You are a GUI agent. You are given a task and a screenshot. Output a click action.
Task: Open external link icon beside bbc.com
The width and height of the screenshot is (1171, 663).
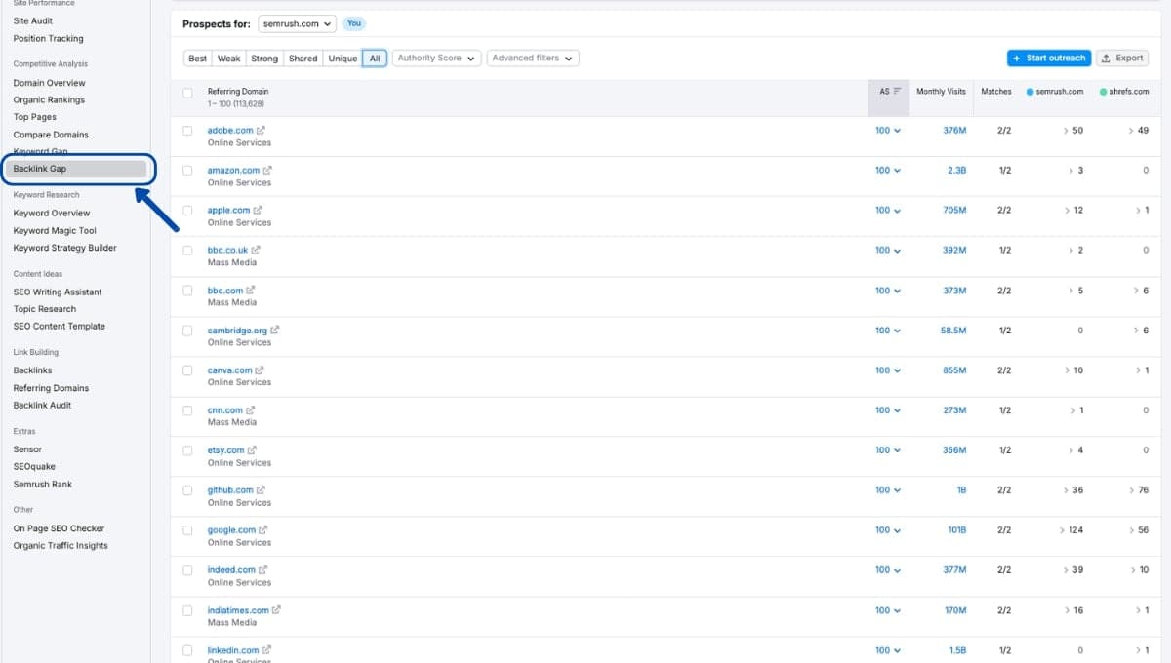click(x=251, y=291)
